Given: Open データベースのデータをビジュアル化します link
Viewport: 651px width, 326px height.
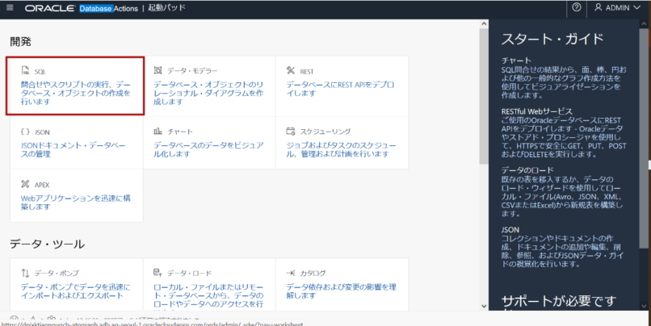Looking at the screenshot, I should click(208, 150).
